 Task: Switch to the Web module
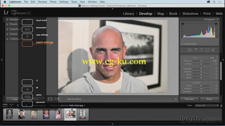tap(219, 13)
